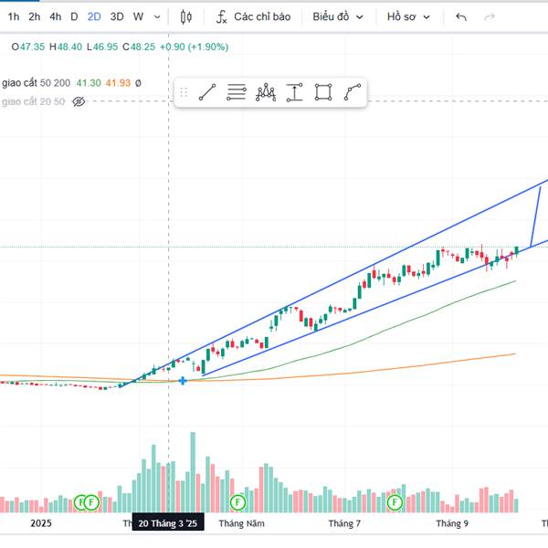The width and height of the screenshot is (548, 548).
Task: Click the F marker near Tháng Năm
Action: pyautogui.click(x=238, y=502)
